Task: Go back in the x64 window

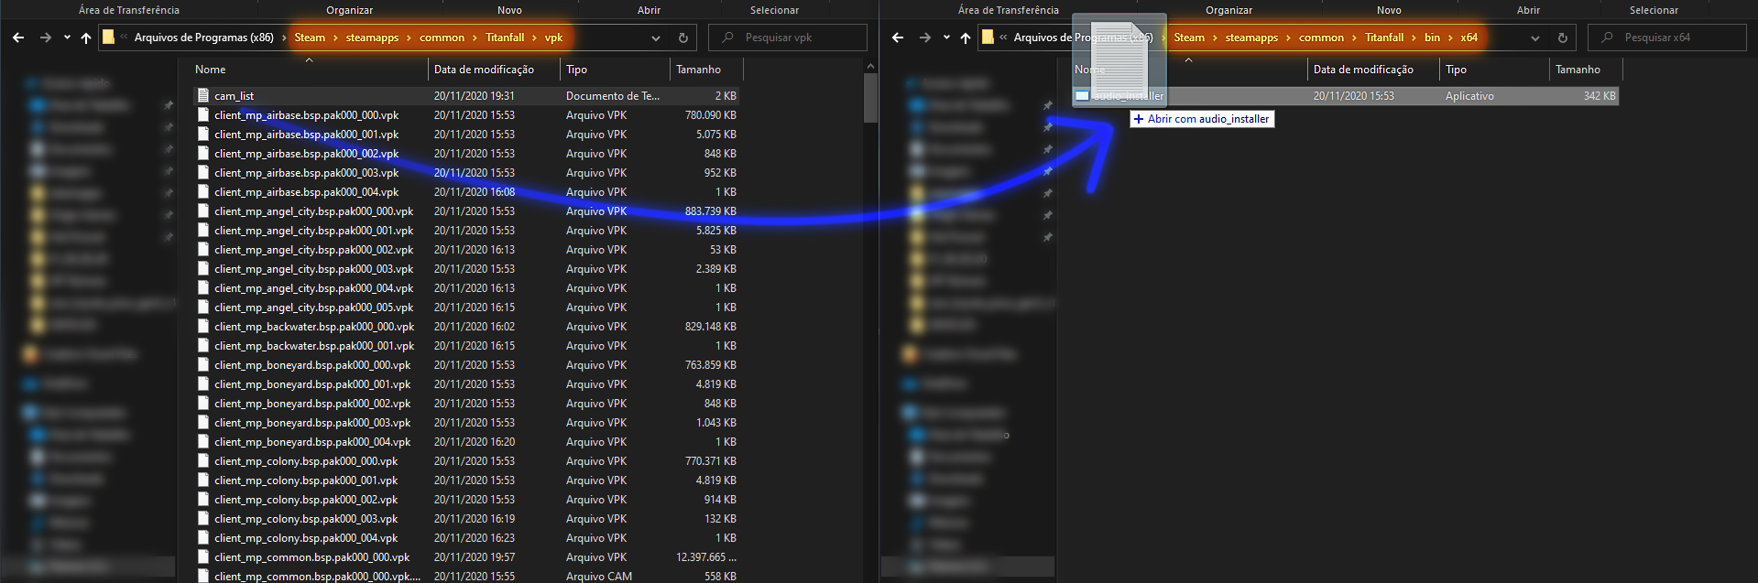Action: 898,38
